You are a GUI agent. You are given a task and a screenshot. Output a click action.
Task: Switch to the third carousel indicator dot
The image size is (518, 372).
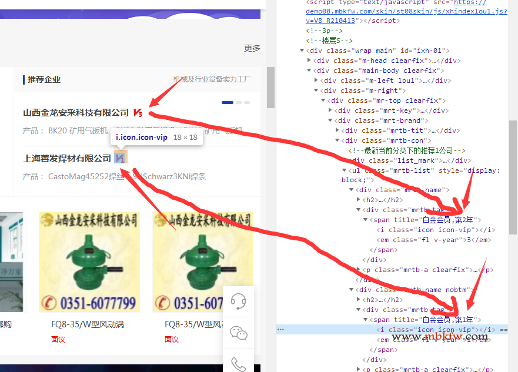[x=247, y=102]
